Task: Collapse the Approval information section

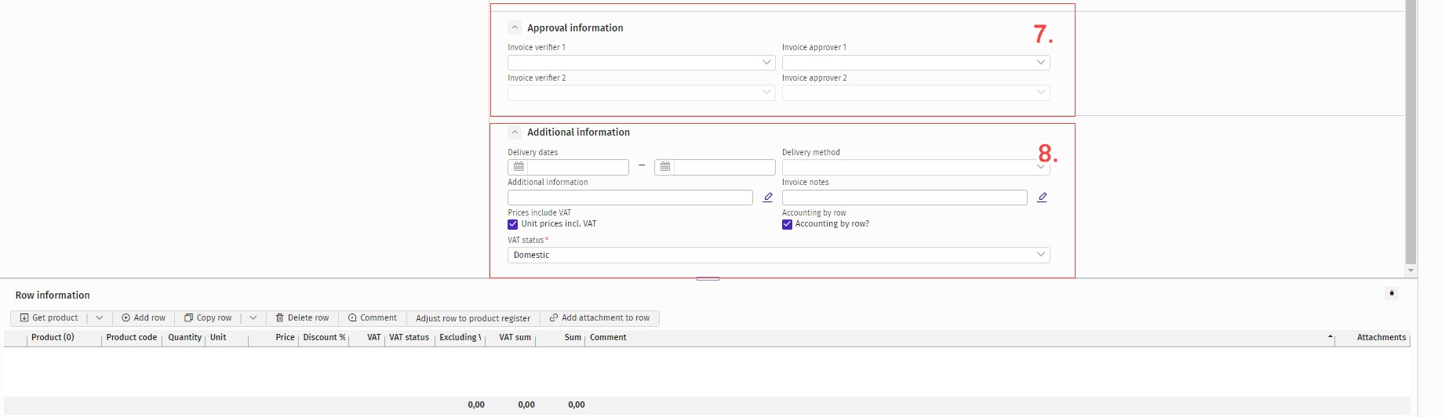Action: [x=515, y=27]
